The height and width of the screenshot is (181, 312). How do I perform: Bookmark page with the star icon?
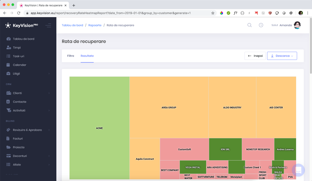[213, 13]
